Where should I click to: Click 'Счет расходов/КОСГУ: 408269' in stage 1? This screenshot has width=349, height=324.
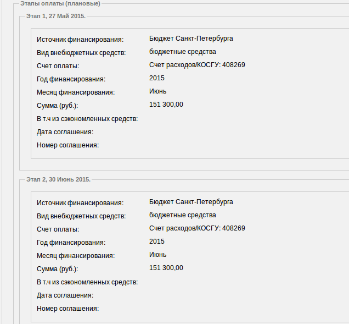197,65
